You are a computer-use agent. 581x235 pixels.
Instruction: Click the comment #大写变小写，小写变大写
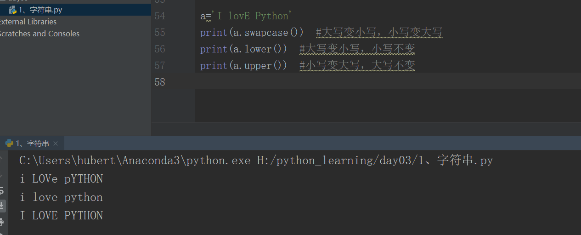click(379, 33)
